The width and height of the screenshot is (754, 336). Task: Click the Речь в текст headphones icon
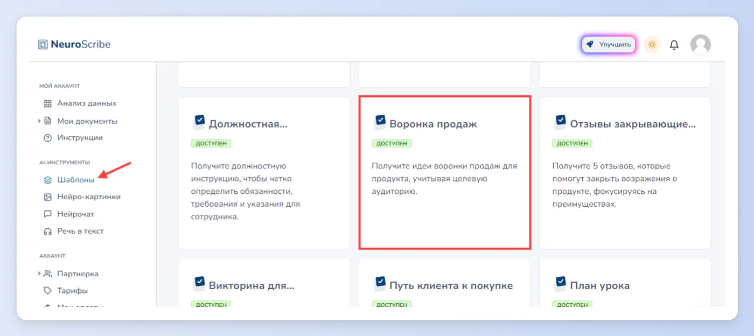coord(47,231)
